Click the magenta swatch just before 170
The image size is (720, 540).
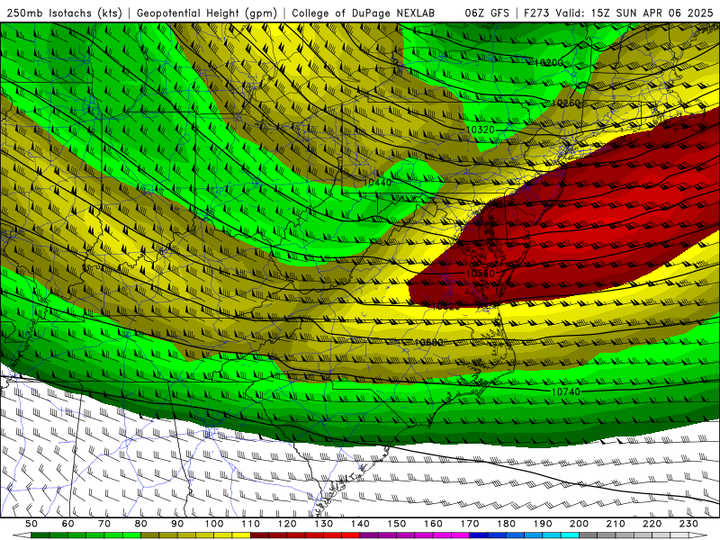click(461, 535)
